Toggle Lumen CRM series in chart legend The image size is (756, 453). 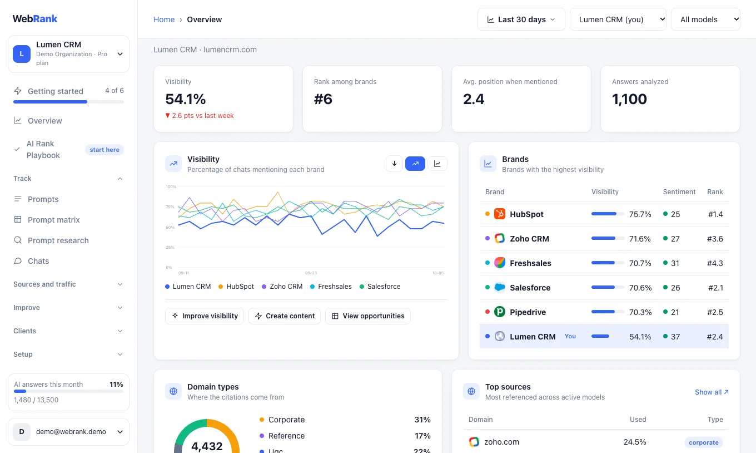pos(188,287)
